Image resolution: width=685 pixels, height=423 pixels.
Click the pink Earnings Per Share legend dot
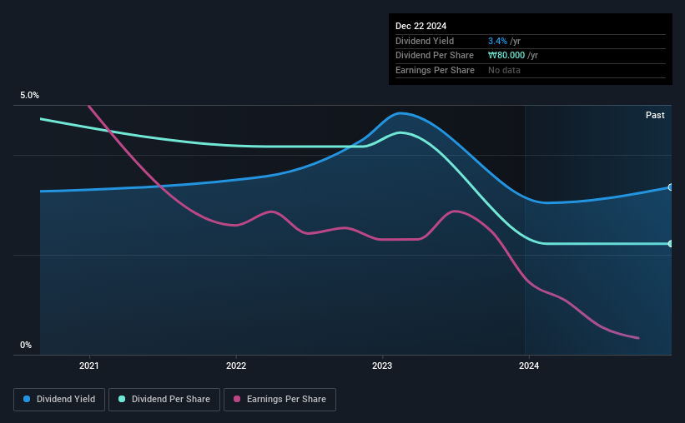(237, 399)
